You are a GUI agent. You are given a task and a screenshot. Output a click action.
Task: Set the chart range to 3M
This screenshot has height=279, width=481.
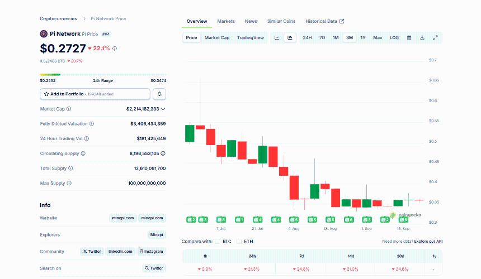pos(350,37)
